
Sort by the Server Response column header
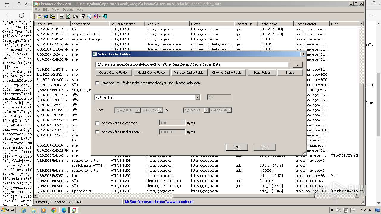pos(127,24)
